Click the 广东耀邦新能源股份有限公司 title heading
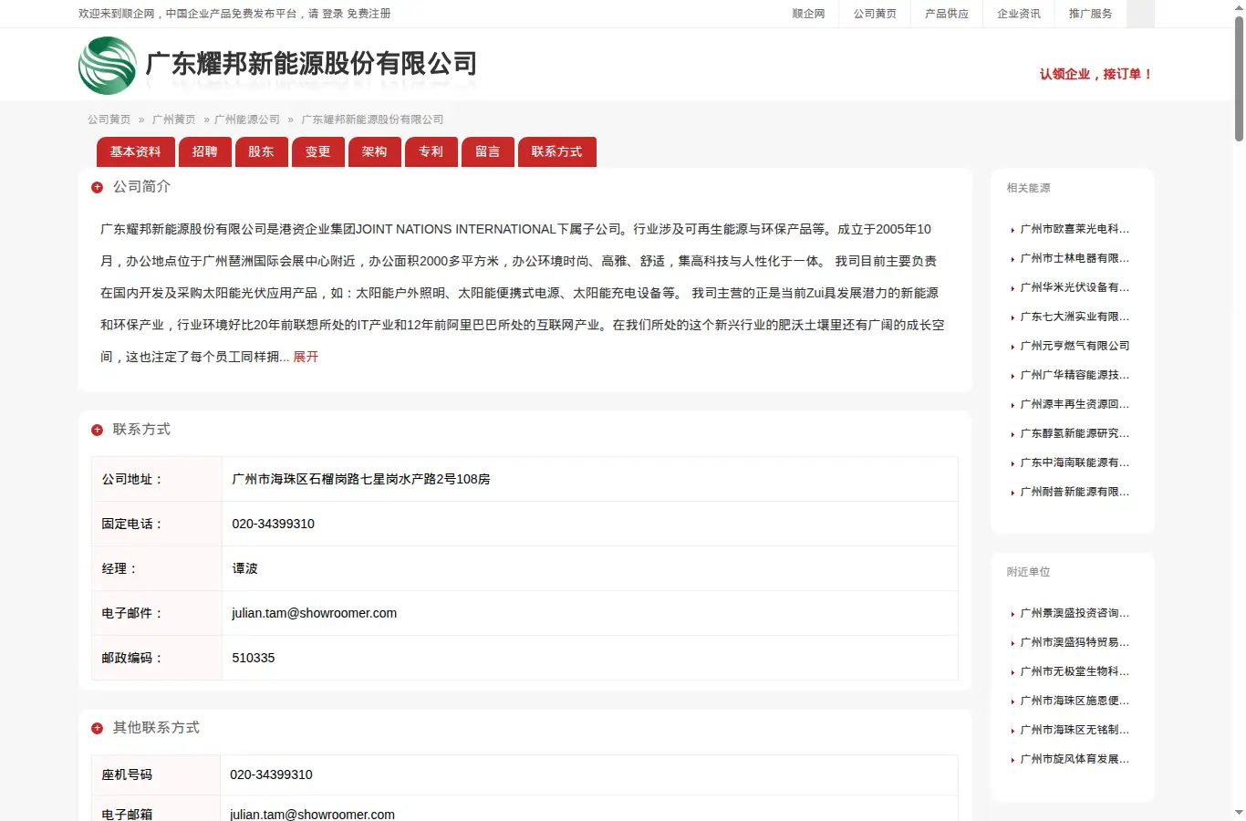 311,64
